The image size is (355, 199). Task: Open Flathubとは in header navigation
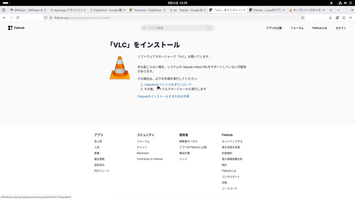point(319,28)
